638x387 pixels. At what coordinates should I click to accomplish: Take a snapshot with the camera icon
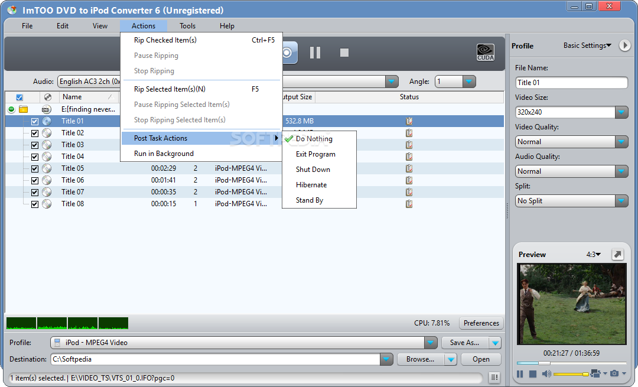click(x=614, y=373)
